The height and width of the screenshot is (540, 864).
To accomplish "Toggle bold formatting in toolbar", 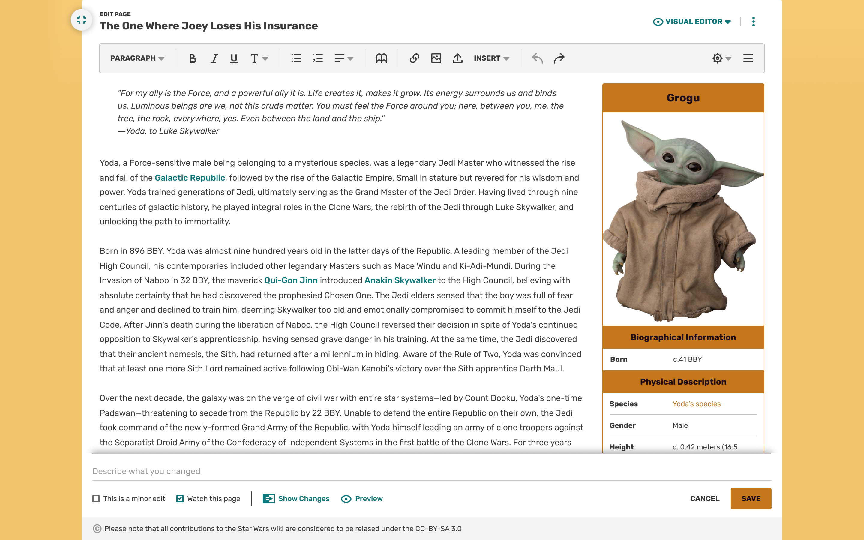I will [x=192, y=58].
